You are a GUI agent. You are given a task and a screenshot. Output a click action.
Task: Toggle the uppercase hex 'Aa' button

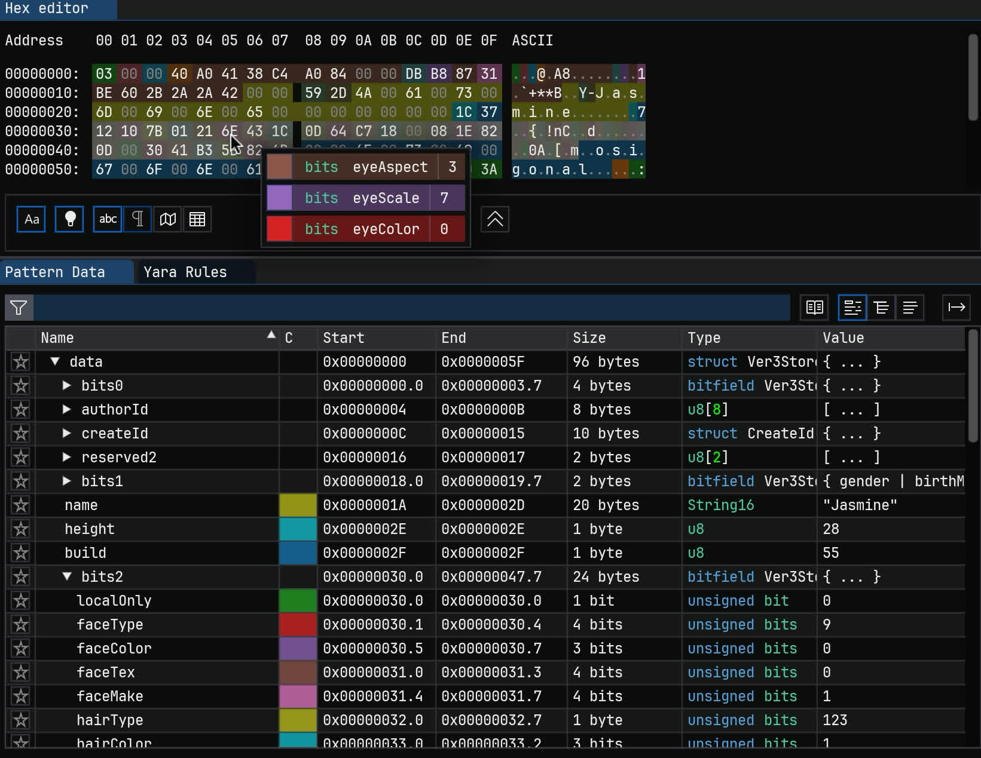[31, 219]
